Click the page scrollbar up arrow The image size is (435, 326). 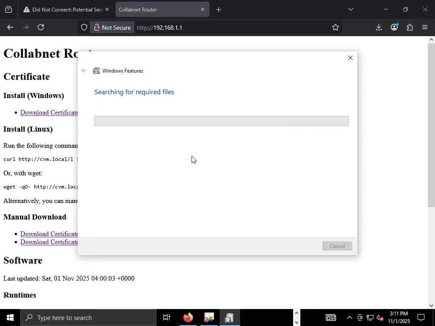pos(431,39)
